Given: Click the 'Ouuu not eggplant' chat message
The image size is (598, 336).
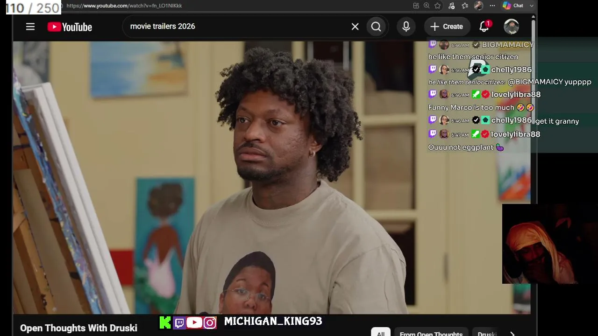Looking at the screenshot, I should tap(466, 147).
